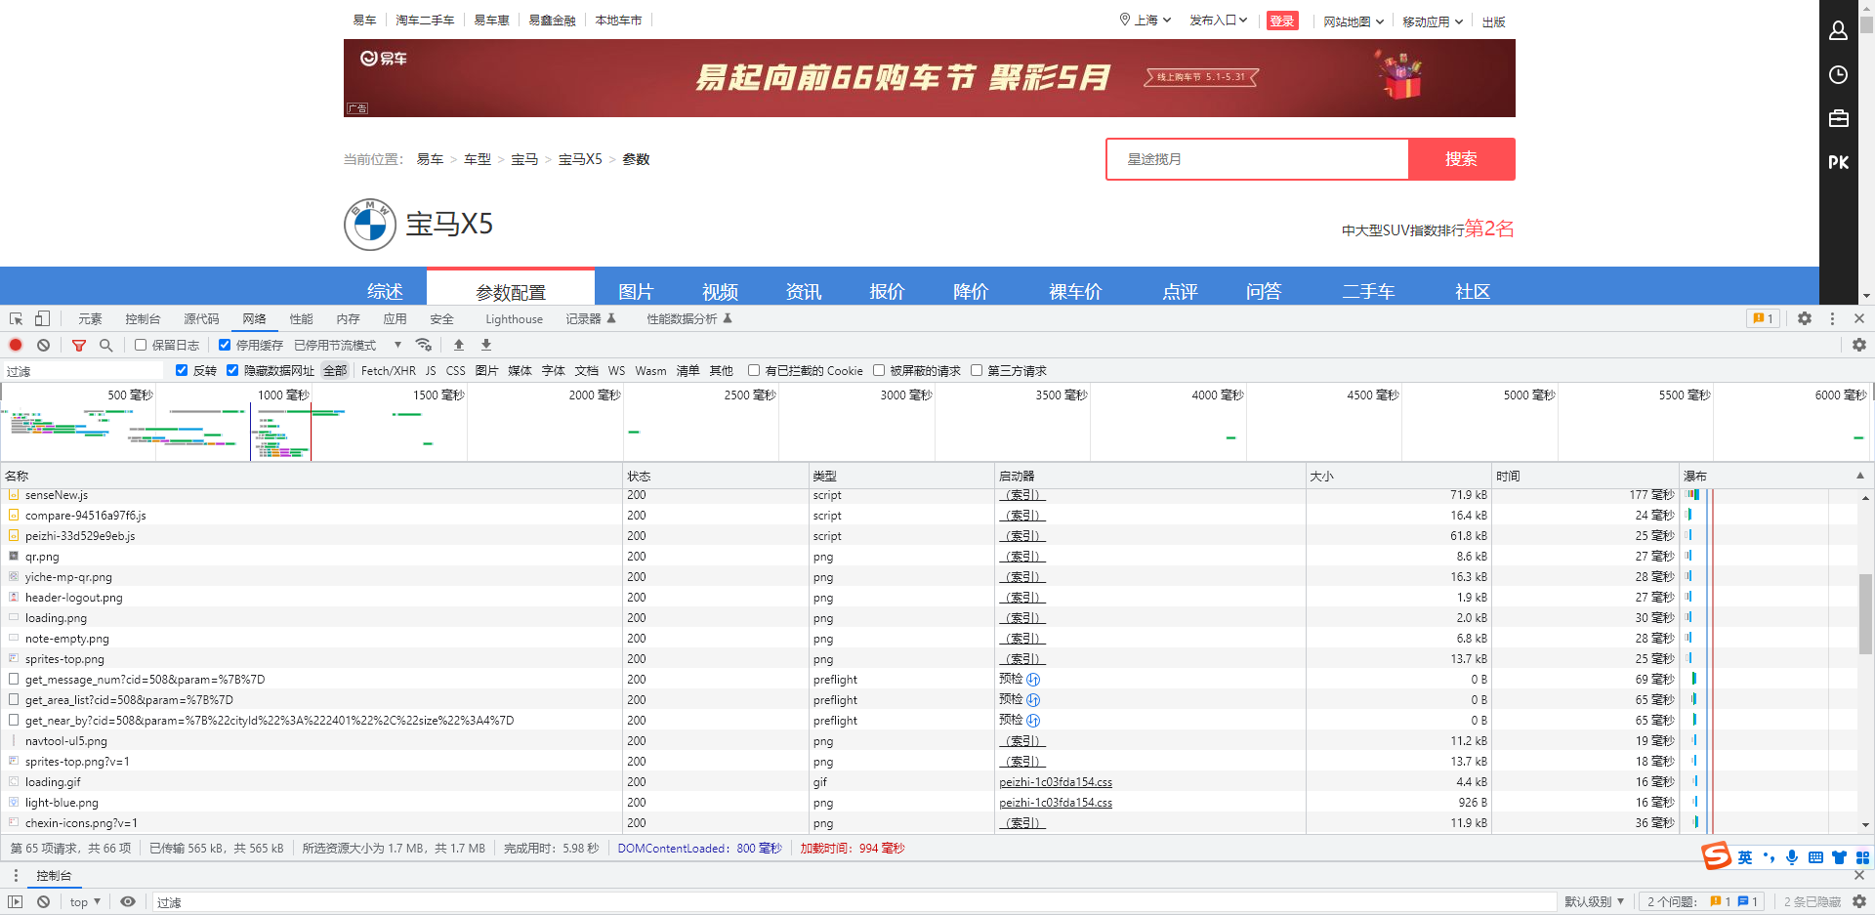This screenshot has width=1875, height=915.
Task: Open console settings gear
Action: (x=1859, y=901)
